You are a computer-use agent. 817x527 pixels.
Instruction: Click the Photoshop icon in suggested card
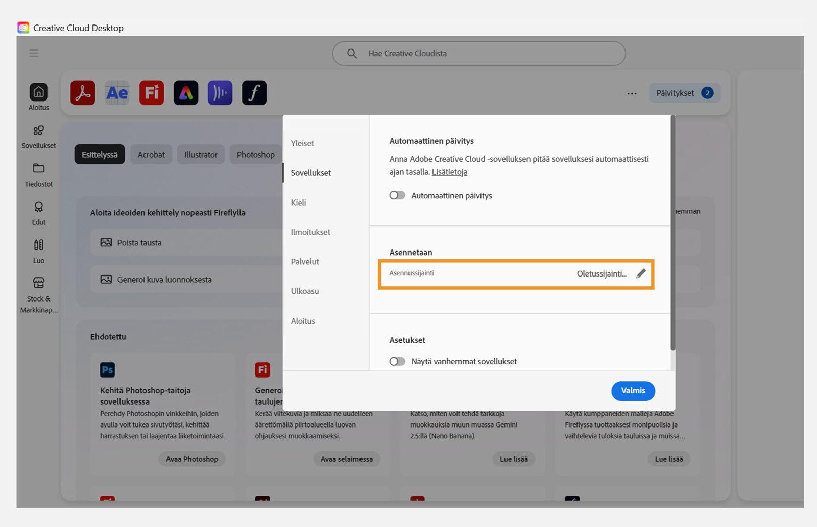click(107, 370)
